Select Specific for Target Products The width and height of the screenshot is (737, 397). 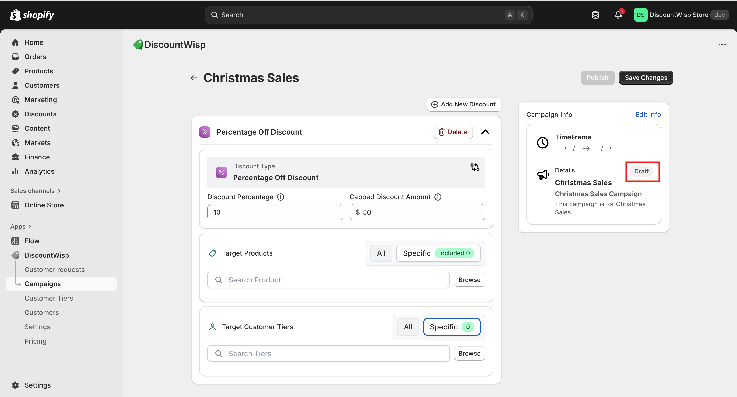[417, 253]
